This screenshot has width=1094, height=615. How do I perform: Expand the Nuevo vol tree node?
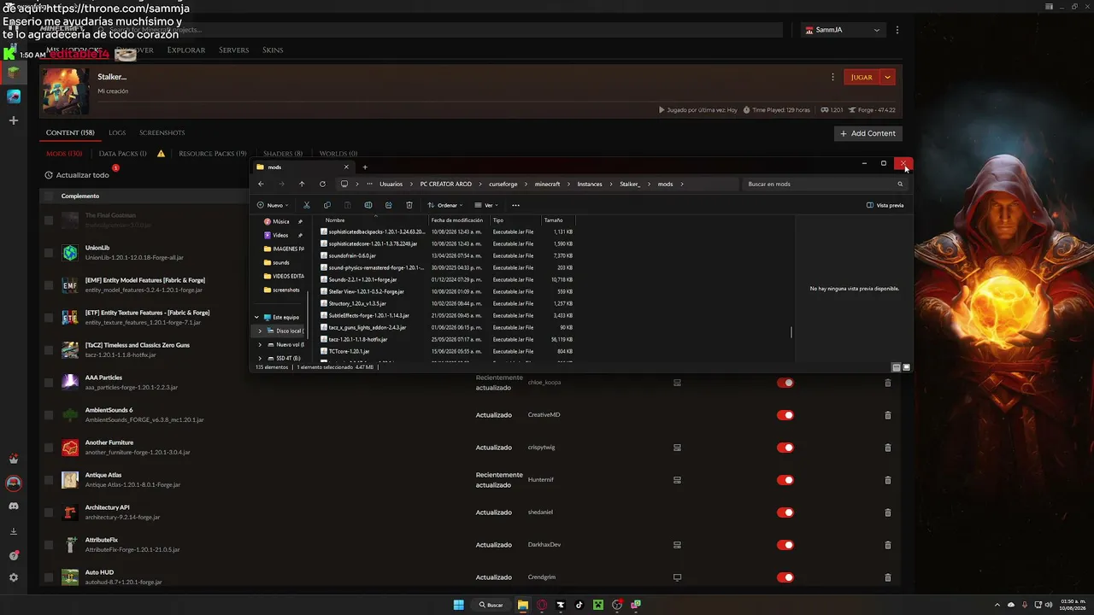coord(260,344)
